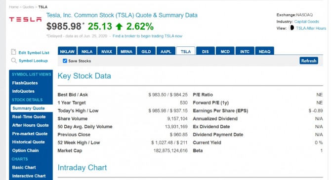Click Quotes in the breadcrumb trail

pos(28,7)
